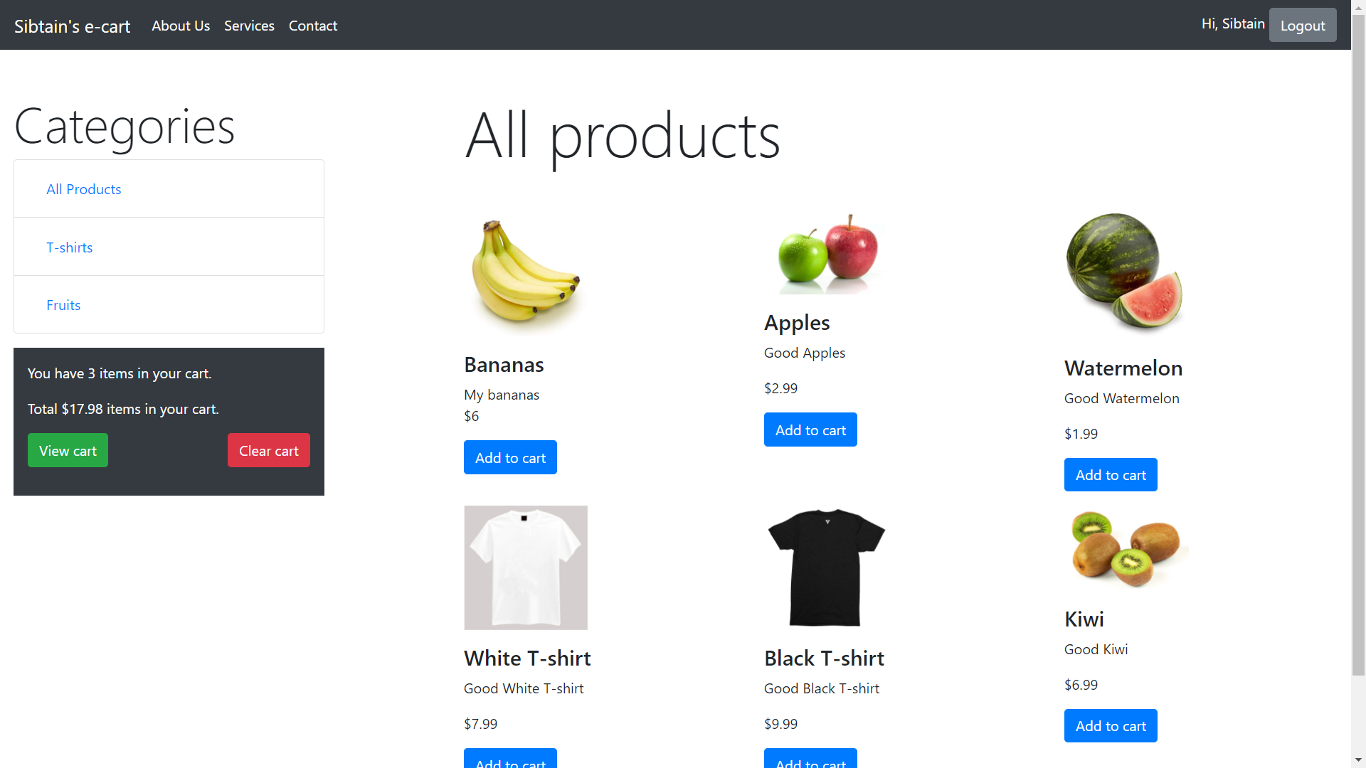Log out with the Logout button
Viewport: 1366px width, 768px height.
(1303, 25)
